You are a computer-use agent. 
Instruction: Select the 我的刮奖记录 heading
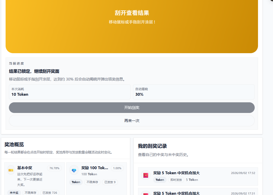click(x=152, y=146)
